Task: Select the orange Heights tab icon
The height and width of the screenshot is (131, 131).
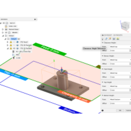Action: point(110,39)
